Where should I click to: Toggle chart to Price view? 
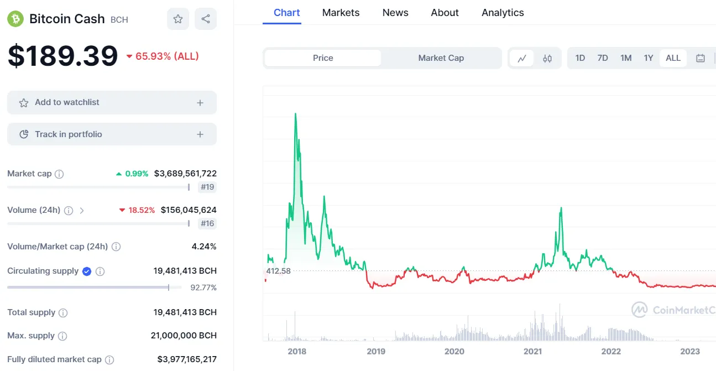(323, 58)
